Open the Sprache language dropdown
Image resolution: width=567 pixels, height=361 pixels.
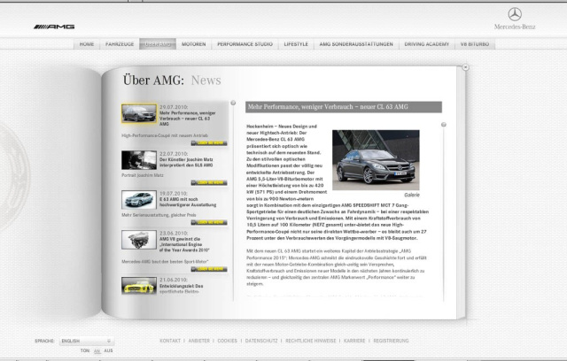click(87, 341)
